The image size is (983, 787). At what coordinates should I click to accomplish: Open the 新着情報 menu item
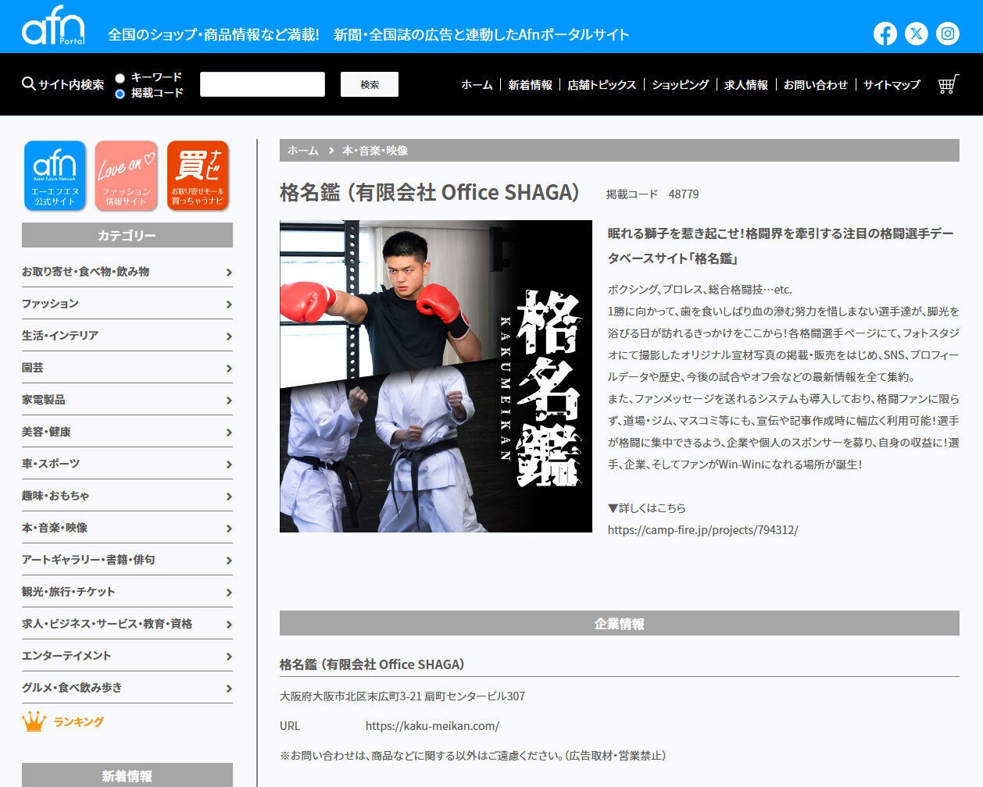tap(530, 85)
